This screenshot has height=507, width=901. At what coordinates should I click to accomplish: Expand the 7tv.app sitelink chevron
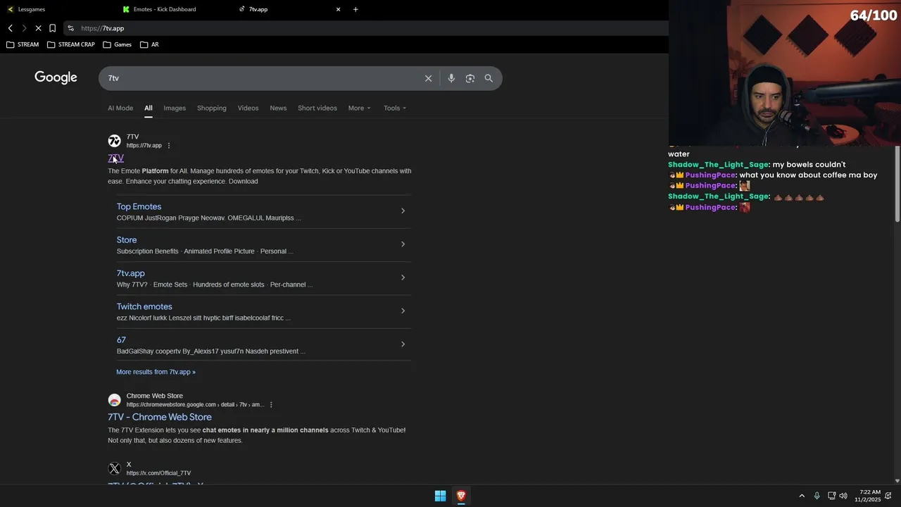[403, 277]
